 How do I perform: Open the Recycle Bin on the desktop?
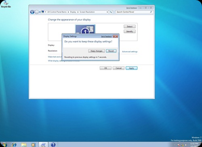point(6,4)
